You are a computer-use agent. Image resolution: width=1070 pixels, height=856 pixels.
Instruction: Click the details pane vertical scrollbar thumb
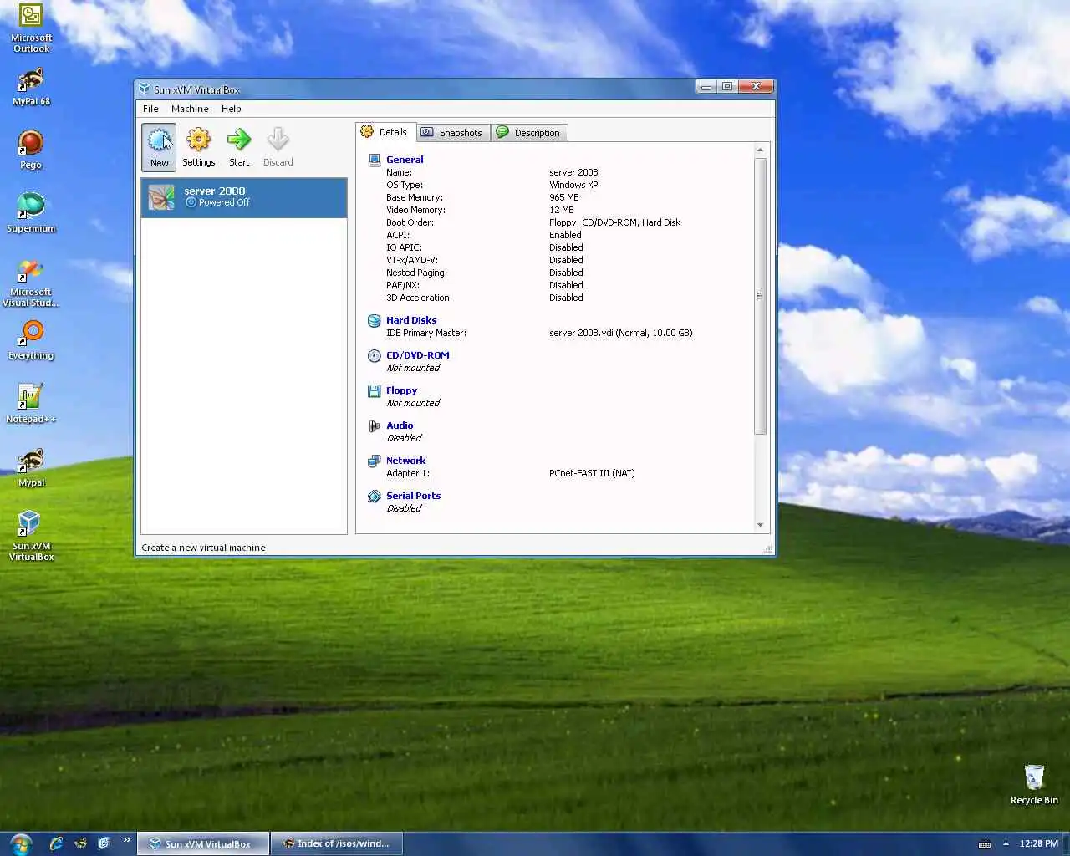(760, 296)
